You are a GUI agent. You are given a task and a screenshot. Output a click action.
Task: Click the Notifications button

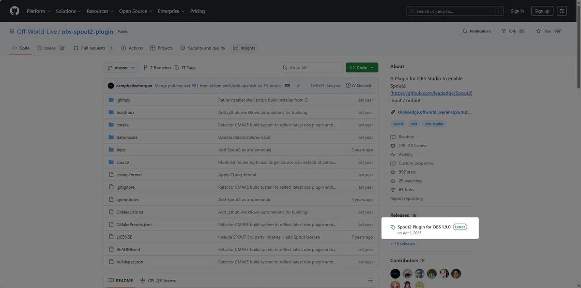pos(476,31)
